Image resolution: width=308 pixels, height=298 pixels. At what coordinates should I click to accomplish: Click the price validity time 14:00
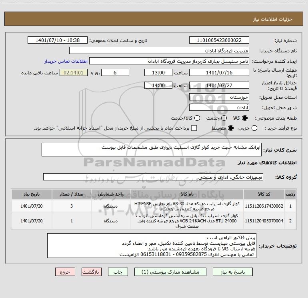pyautogui.click(x=158, y=86)
